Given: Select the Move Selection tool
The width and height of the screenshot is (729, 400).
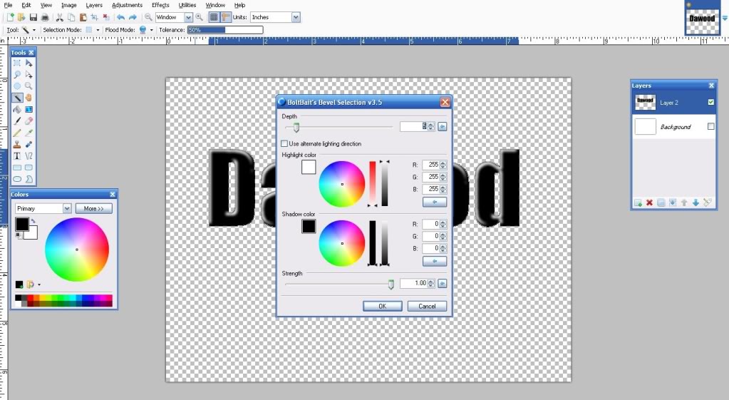Looking at the screenshot, I should point(29,74).
